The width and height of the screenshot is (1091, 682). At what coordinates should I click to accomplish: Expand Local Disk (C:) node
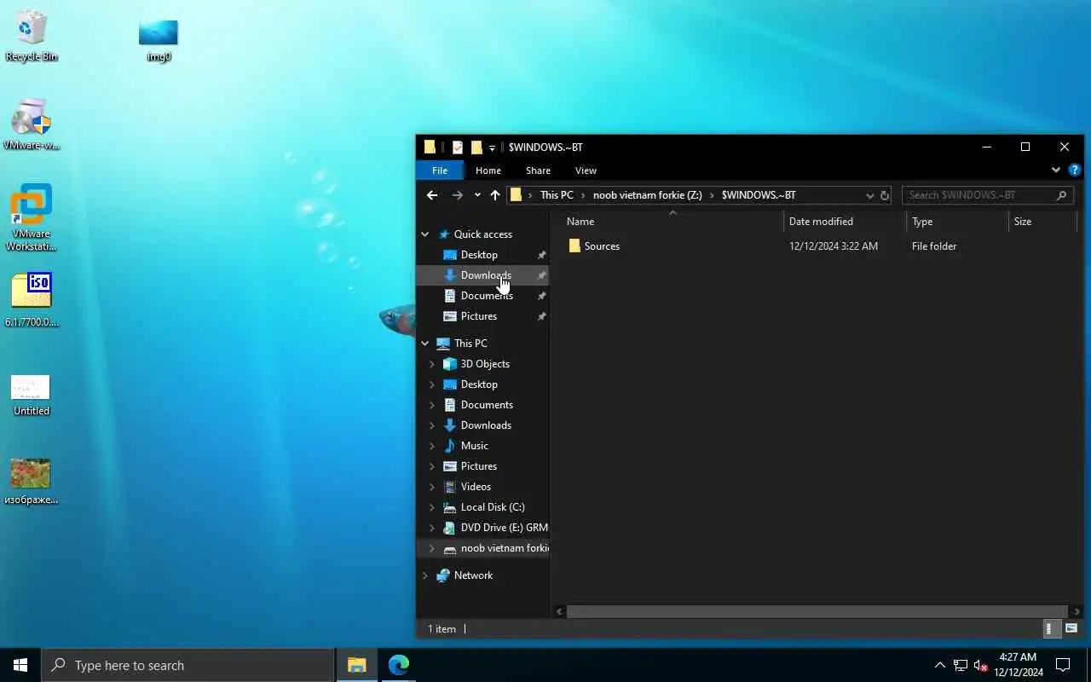[432, 507]
